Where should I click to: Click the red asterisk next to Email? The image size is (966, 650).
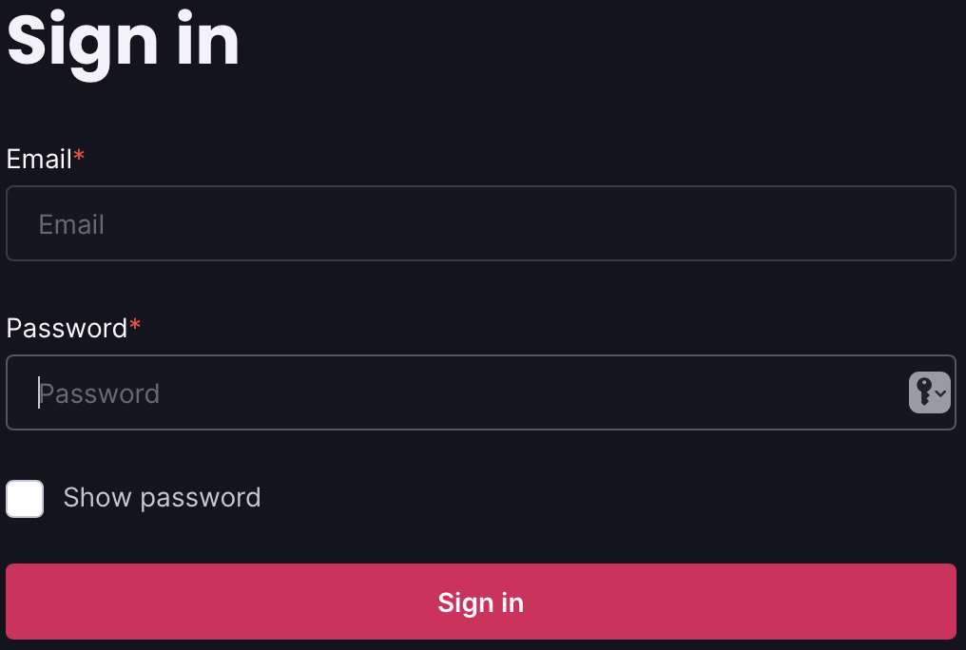[78, 154]
